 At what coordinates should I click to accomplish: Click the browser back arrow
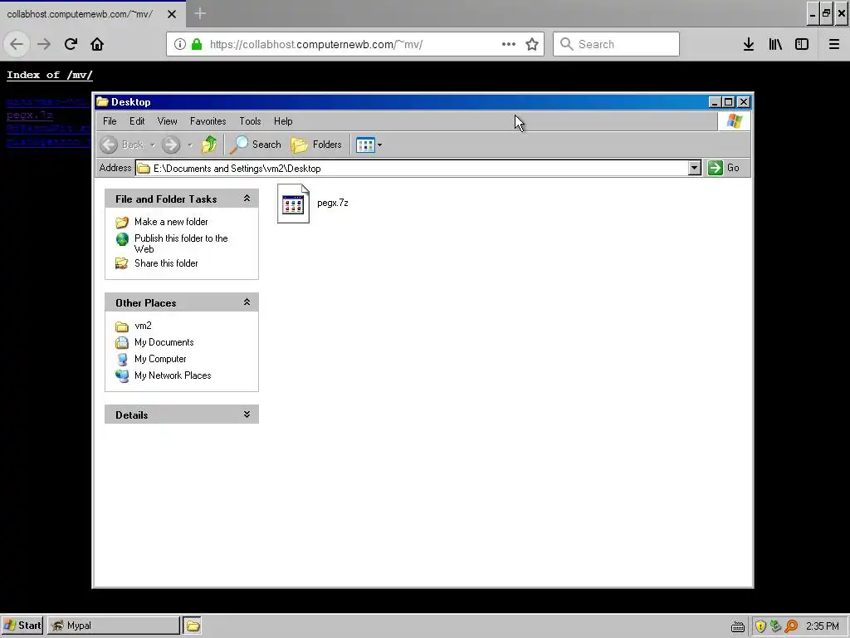tap(17, 44)
